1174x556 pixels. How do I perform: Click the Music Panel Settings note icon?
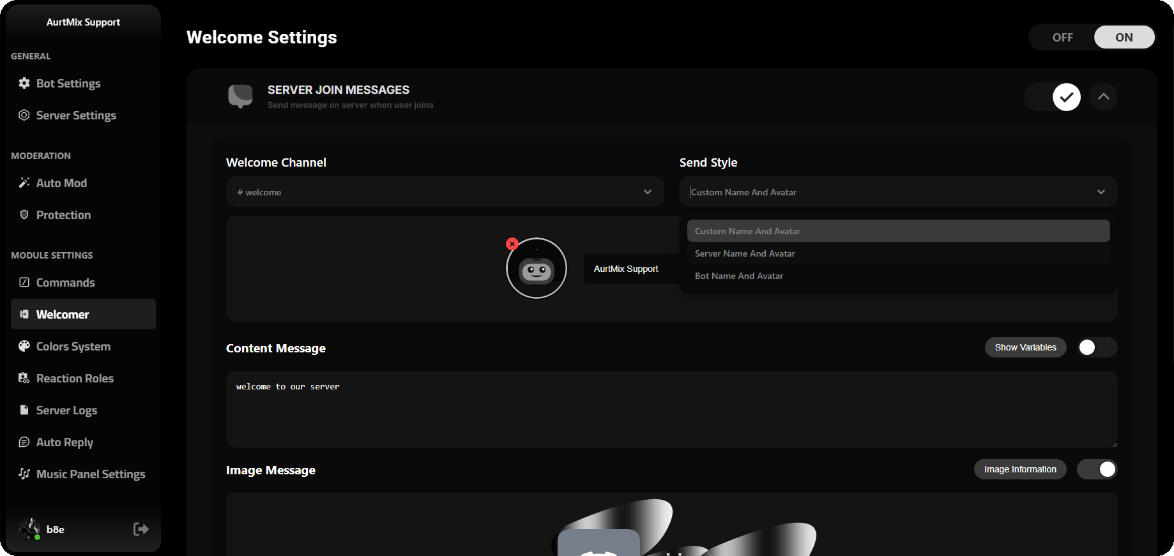[24, 474]
